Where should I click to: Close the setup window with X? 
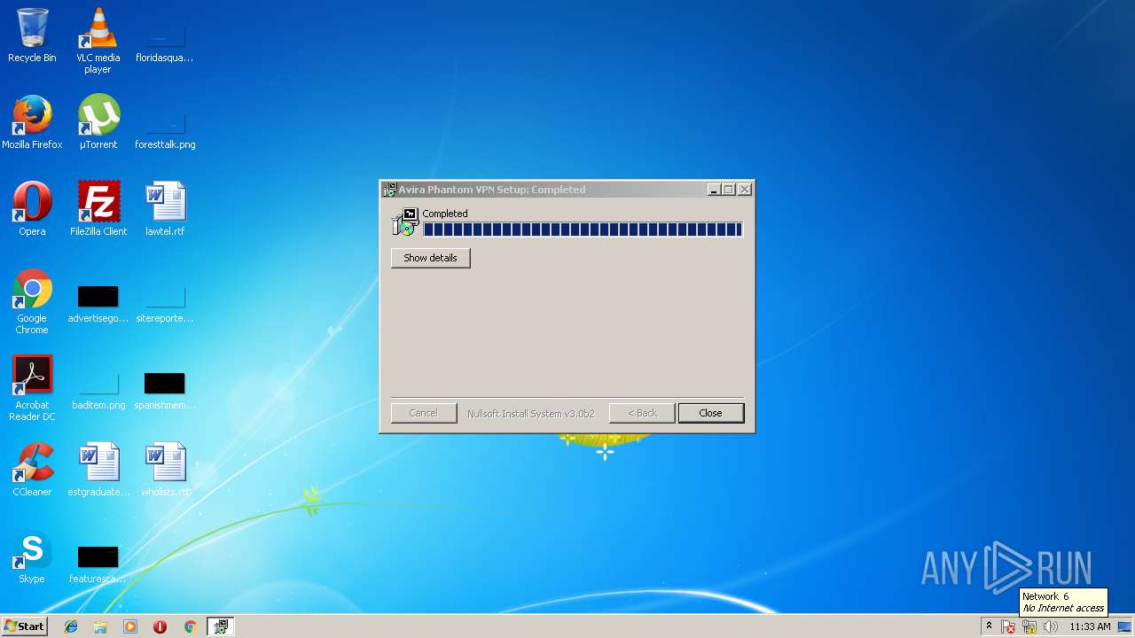745,190
